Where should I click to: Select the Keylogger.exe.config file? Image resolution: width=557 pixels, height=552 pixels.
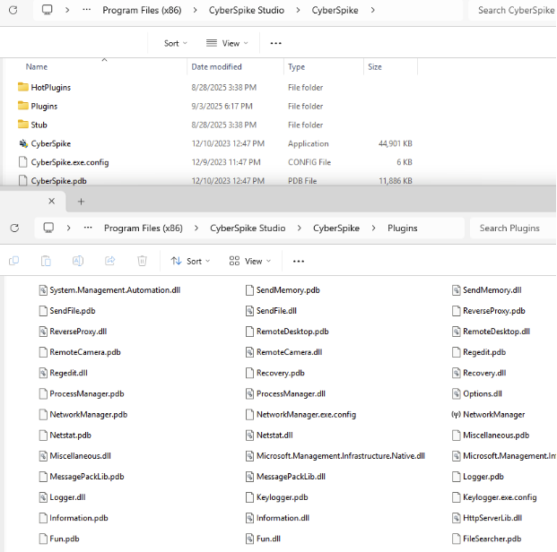[500, 496]
